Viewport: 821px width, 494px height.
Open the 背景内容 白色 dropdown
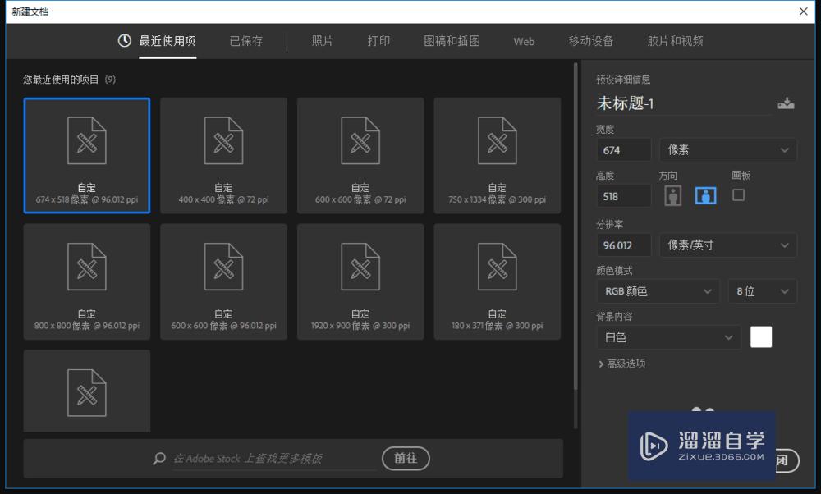tap(668, 336)
